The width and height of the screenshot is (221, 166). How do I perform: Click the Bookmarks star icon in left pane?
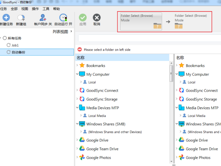point(82,65)
